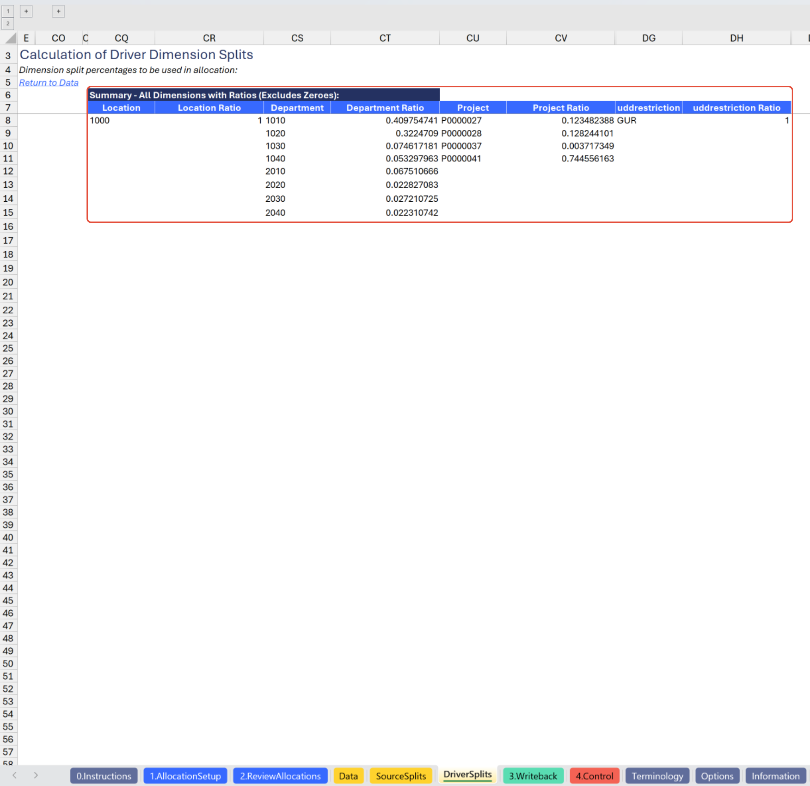
Task: Follow the Return to Data link
Action: click(48, 83)
